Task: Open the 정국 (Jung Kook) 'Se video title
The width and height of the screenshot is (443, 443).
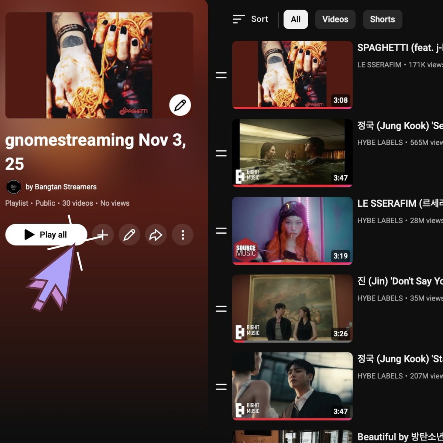Action: pyautogui.click(x=400, y=126)
